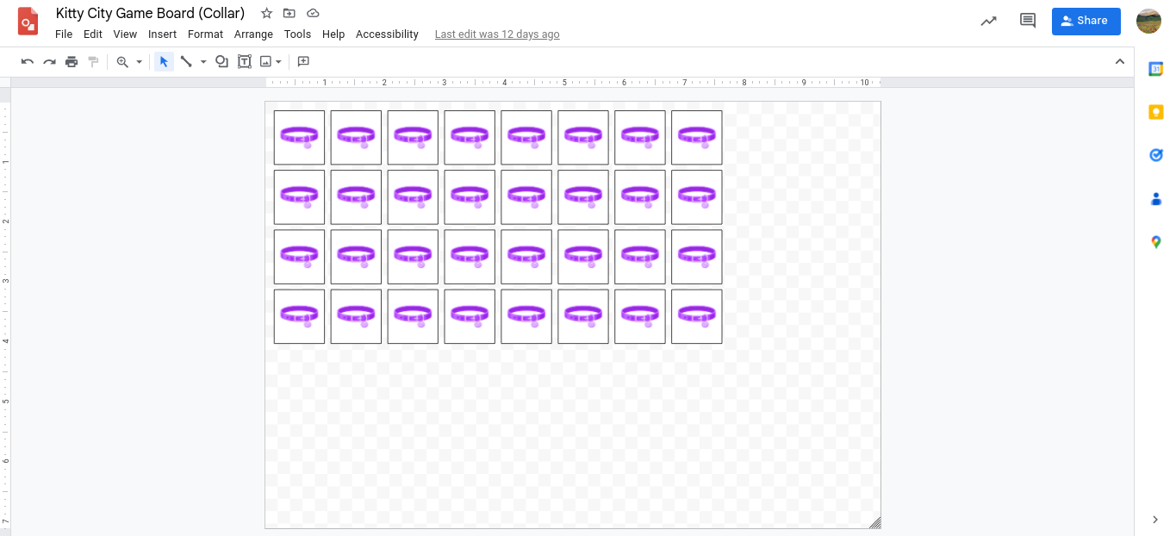
Task: Select the Line tool
Action: (x=186, y=61)
